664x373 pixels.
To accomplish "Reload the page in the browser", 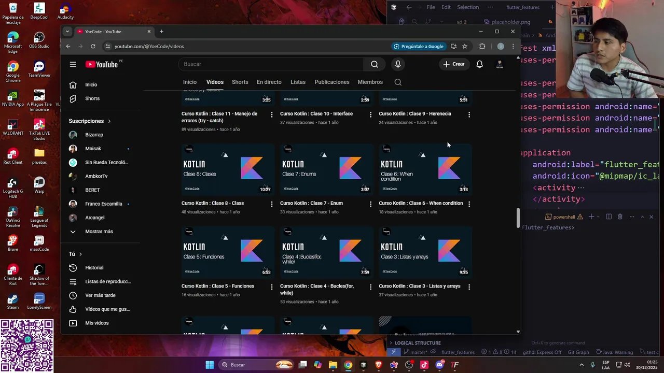I will point(93,46).
